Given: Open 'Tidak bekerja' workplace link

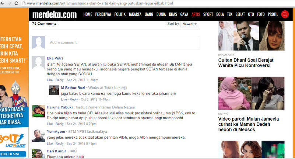Looking at the screenshot, I should click(x=115, y=87).
